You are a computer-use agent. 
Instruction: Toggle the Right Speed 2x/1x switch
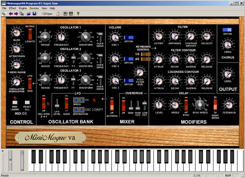pos(215,105)
